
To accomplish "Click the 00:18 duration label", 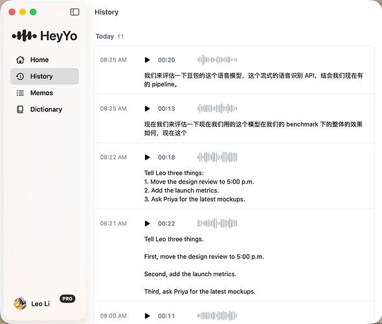I will 166,157.
